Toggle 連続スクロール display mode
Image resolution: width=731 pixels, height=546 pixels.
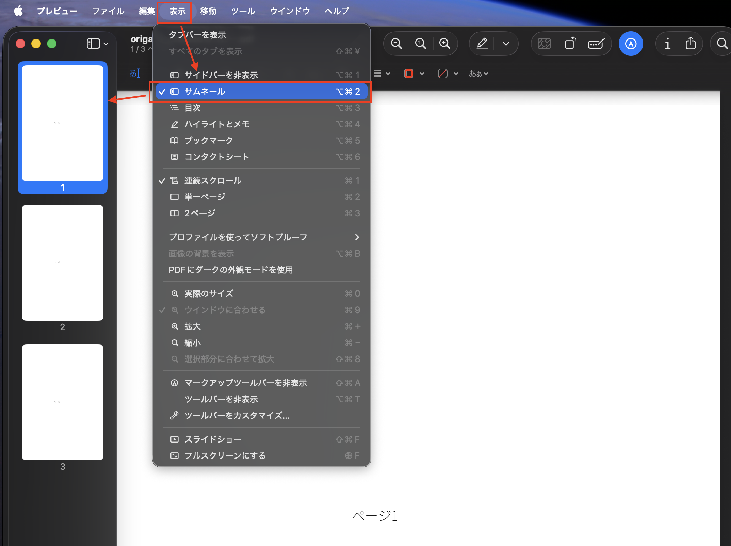[x=261, y=180]
